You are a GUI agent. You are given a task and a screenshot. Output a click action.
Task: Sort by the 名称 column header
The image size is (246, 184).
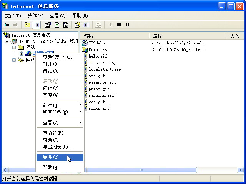[115, 36]
